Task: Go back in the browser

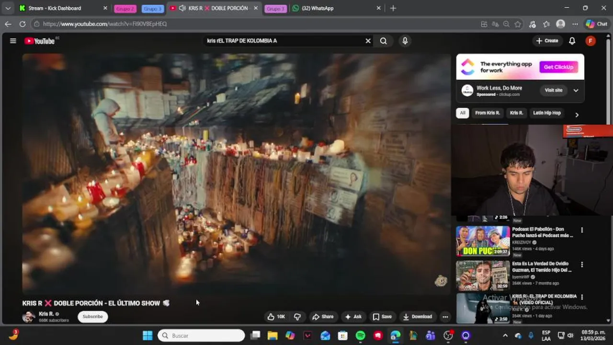Action: tap(8, 23)
